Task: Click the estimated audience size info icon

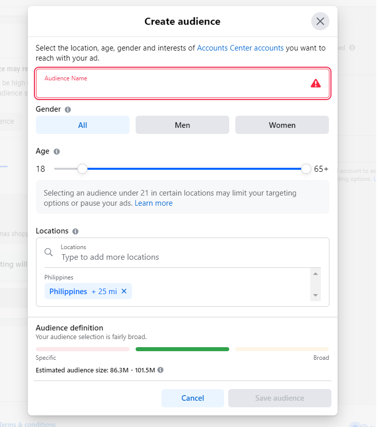Action: click(160, 370)
